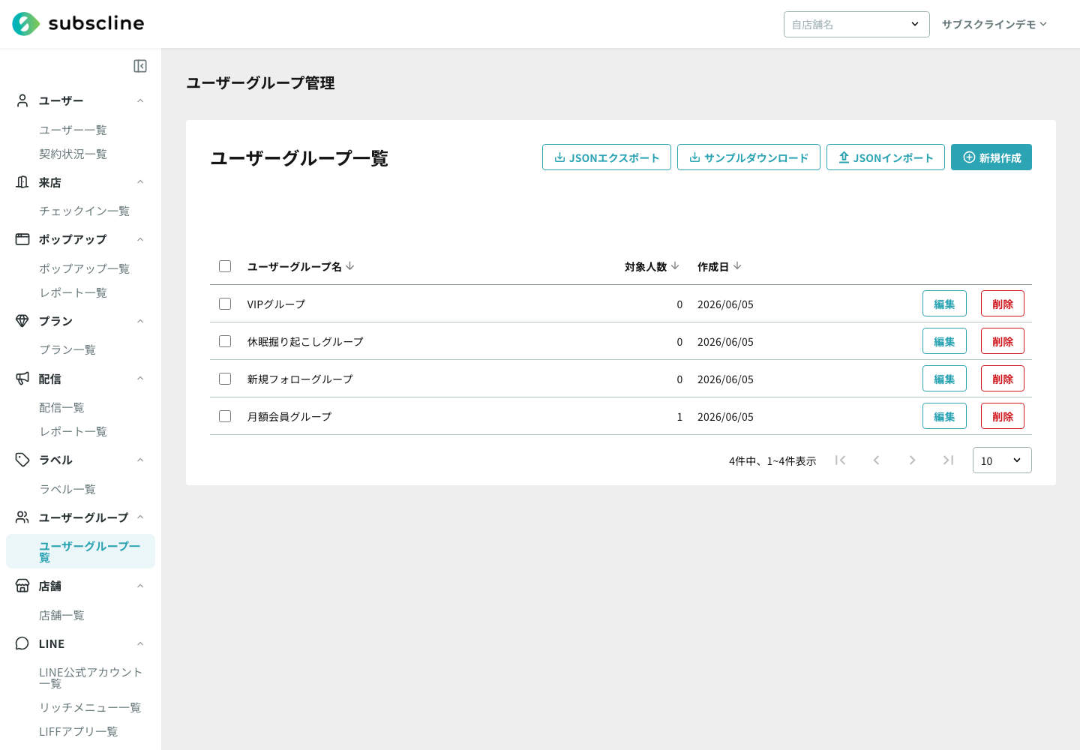The width and height of the screenshot is (1080, 750).
Task: Click the サンプルダウンロード button
Action: pos(748,157)
